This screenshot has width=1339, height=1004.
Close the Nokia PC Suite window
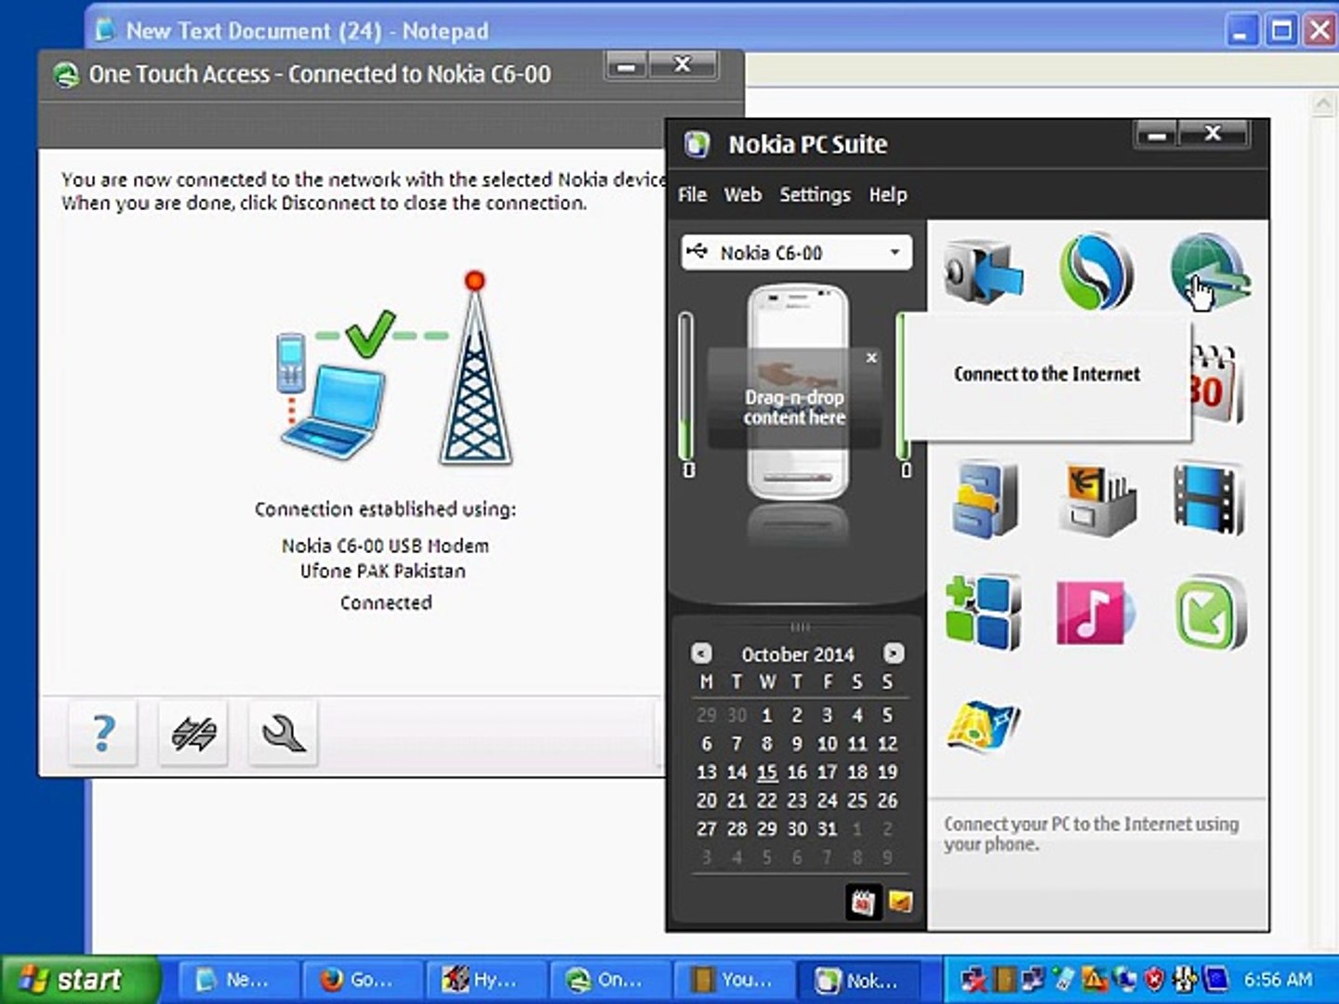tap(1213, 134)
